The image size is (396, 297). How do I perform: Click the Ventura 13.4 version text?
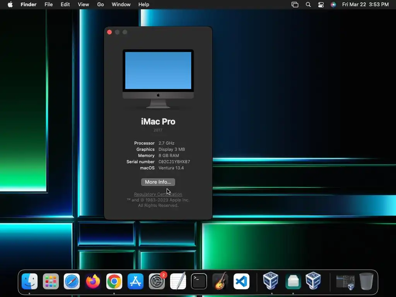click(x=171, y=168)
